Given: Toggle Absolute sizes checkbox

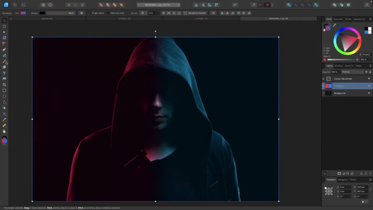Looking at the screenshot, I should 109,13.
